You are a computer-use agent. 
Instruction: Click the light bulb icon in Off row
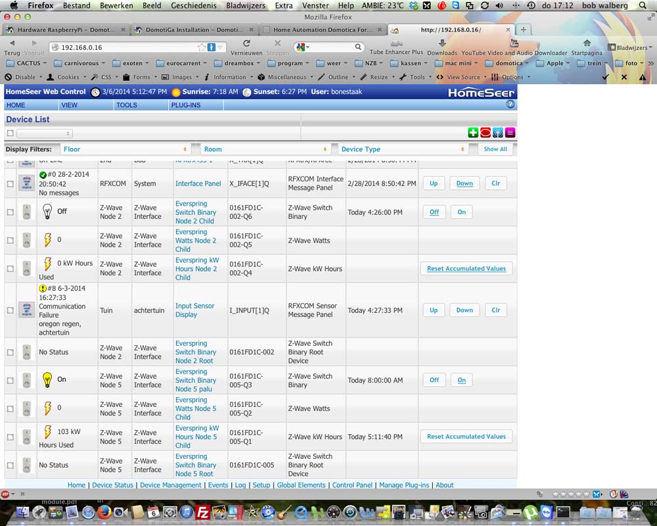coord(47,211)
